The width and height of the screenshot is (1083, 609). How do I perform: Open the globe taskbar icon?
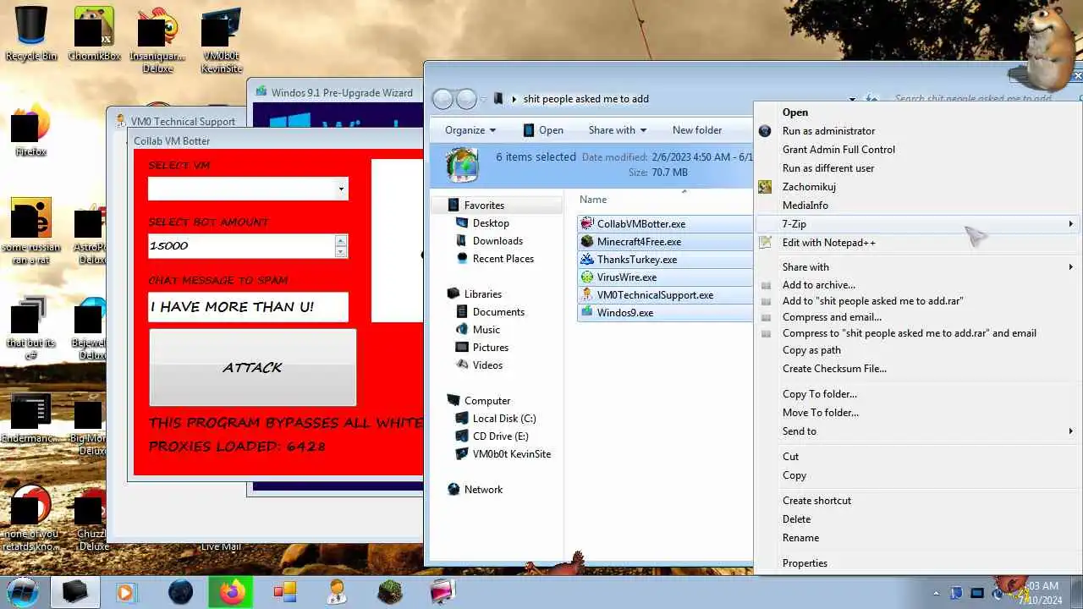[180, 591]
